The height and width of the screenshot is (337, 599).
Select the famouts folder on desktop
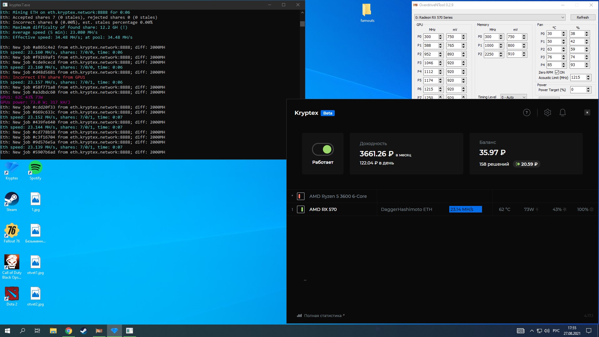[x=367, y=13]
